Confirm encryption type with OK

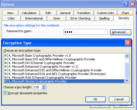pos(95,99)
